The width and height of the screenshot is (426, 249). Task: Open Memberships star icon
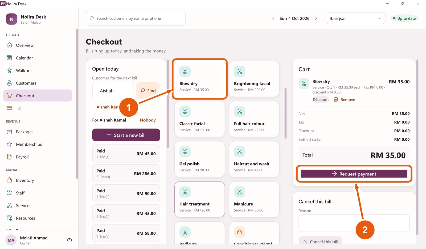pyautogui.click(x=9, y=144)
